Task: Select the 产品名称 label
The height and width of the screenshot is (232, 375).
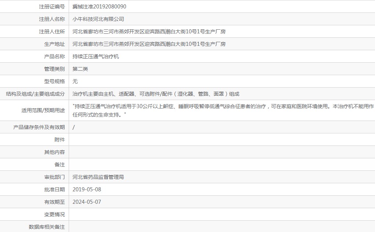Action: tap(54, 56)
